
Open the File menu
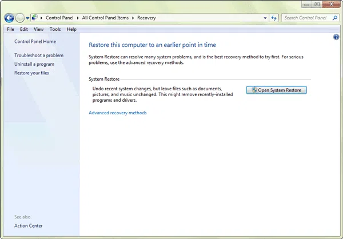(10, 29)
